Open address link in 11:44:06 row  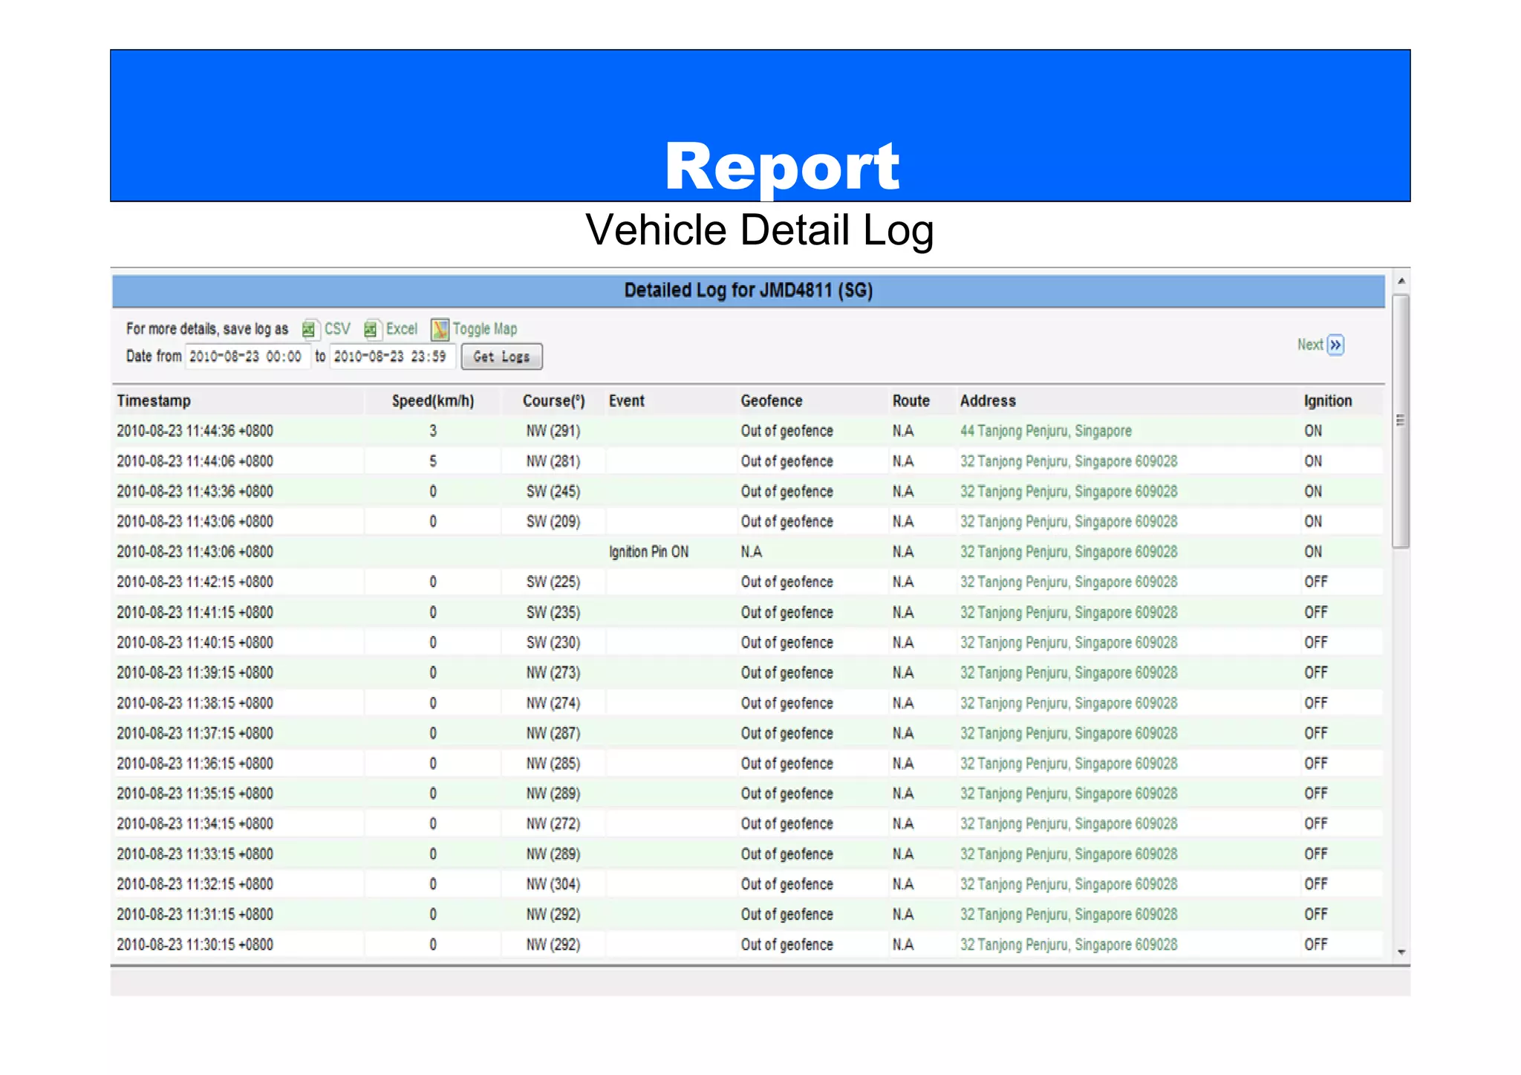pos(1069,461)
